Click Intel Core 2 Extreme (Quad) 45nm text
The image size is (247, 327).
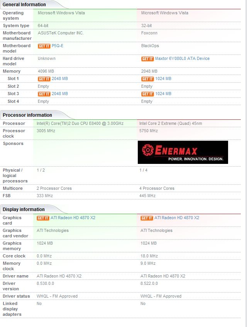[171, 123]
